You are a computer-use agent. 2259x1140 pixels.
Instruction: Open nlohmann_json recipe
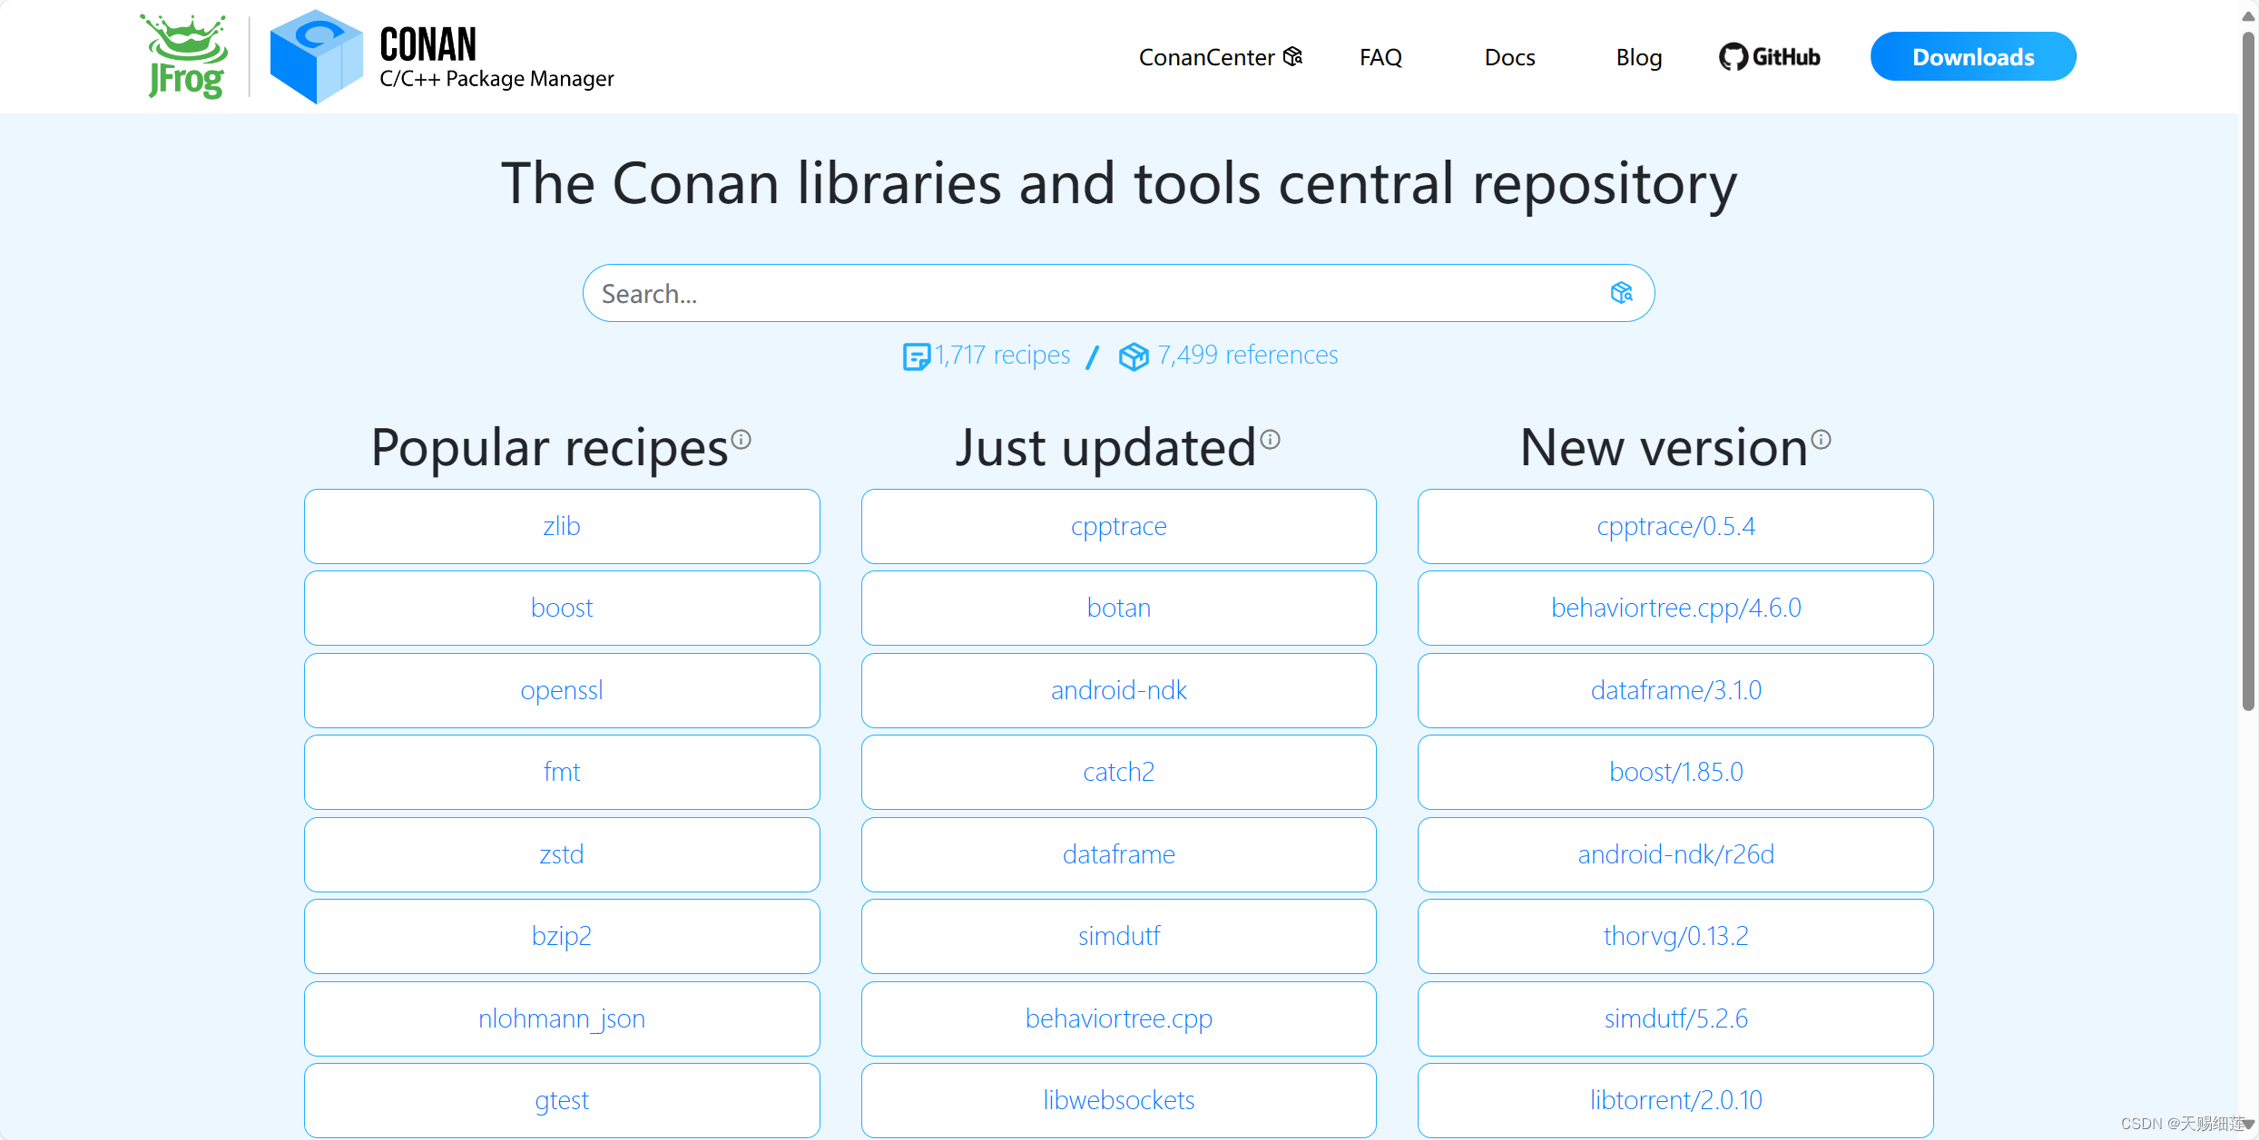562,1018
